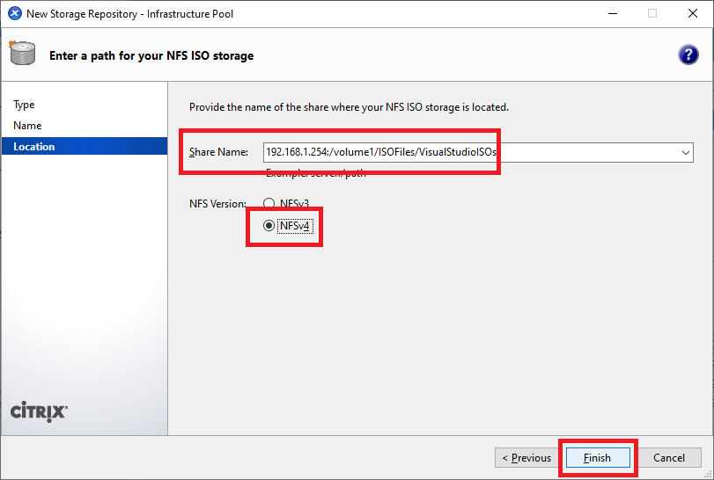Image resolution: width=714 pixels, height=480 pixels.
Task: Minimize the New Storage Repository window
Action: [612, 14]
